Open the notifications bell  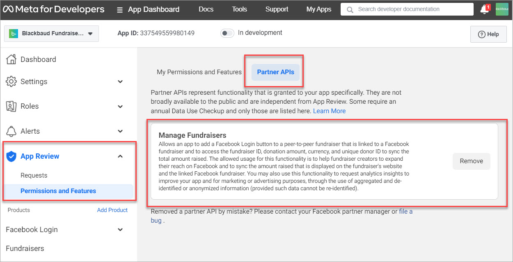point(485,10)
